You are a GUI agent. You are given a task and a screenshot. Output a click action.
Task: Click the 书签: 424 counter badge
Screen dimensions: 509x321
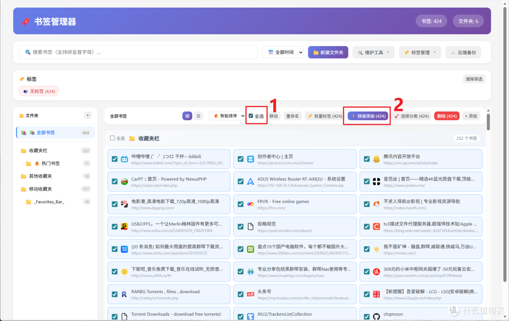[x=431, y=21]
